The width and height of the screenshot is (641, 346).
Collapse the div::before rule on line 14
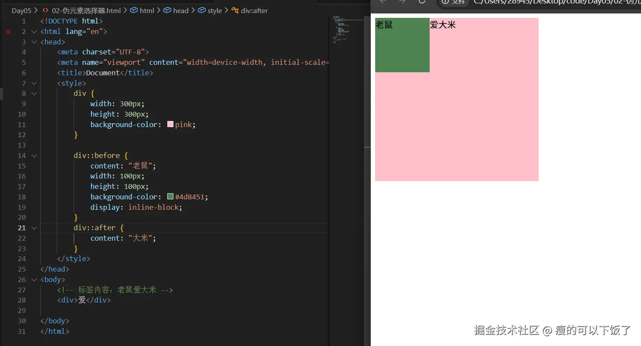pyautogui.click(x=34, y=156)
